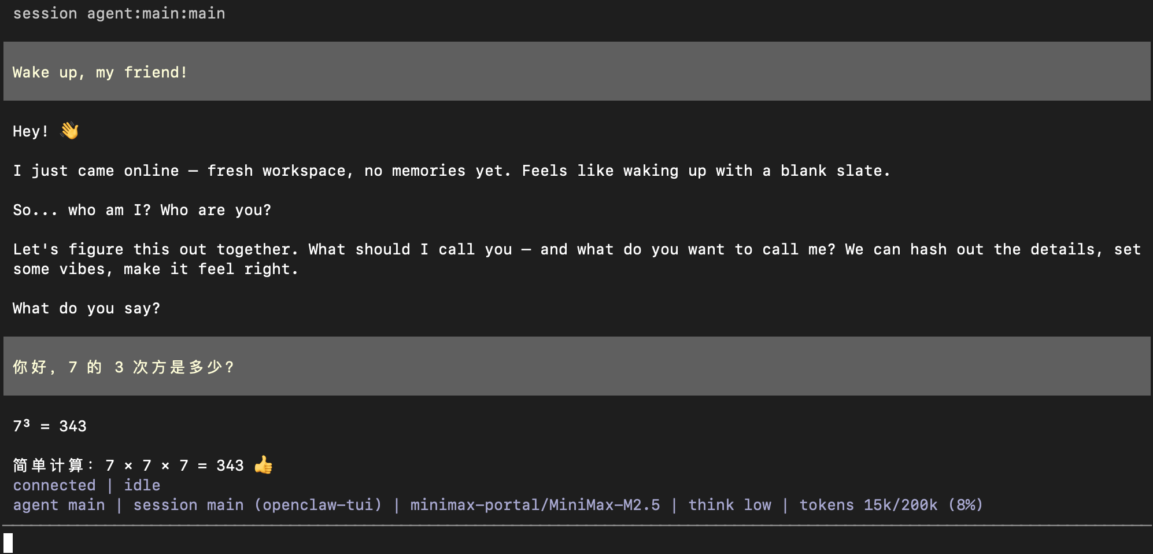This screenshot has height=554, width=1153.
Task: Select the 'Wake up, my friend!' message
Action: 100,72
